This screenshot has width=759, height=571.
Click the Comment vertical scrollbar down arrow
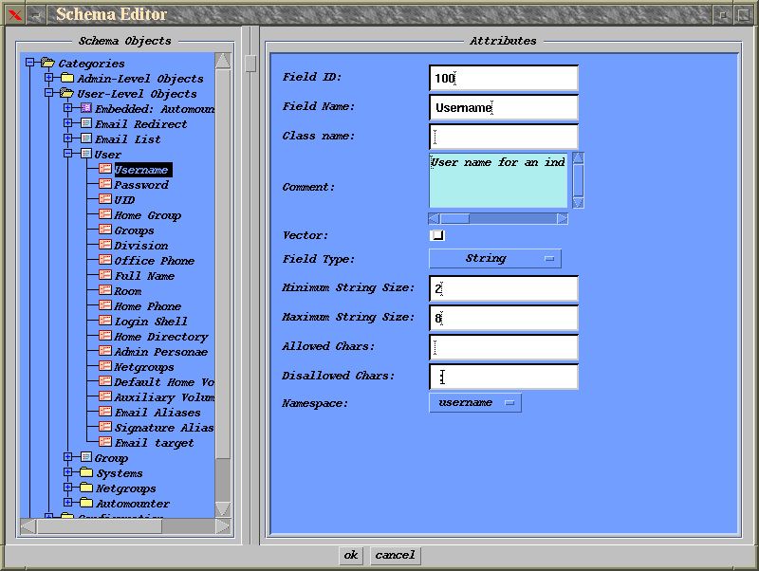pyautogui.click(x=578, y=202)
